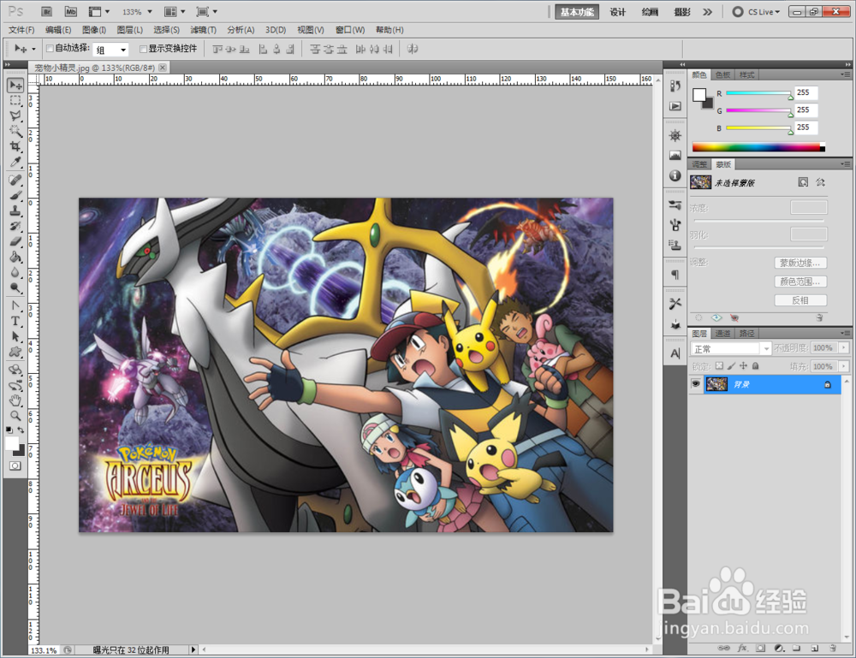
Task: Switch to the Photography workspace
Action: 682,12
